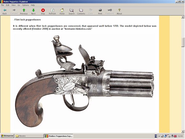Screen dimensions: 185x139
Task: Click the red tray application icon
Action: 175,136
